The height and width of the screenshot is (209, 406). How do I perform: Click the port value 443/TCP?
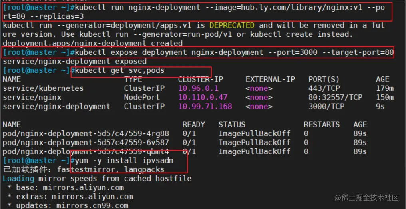click(324, 88)
